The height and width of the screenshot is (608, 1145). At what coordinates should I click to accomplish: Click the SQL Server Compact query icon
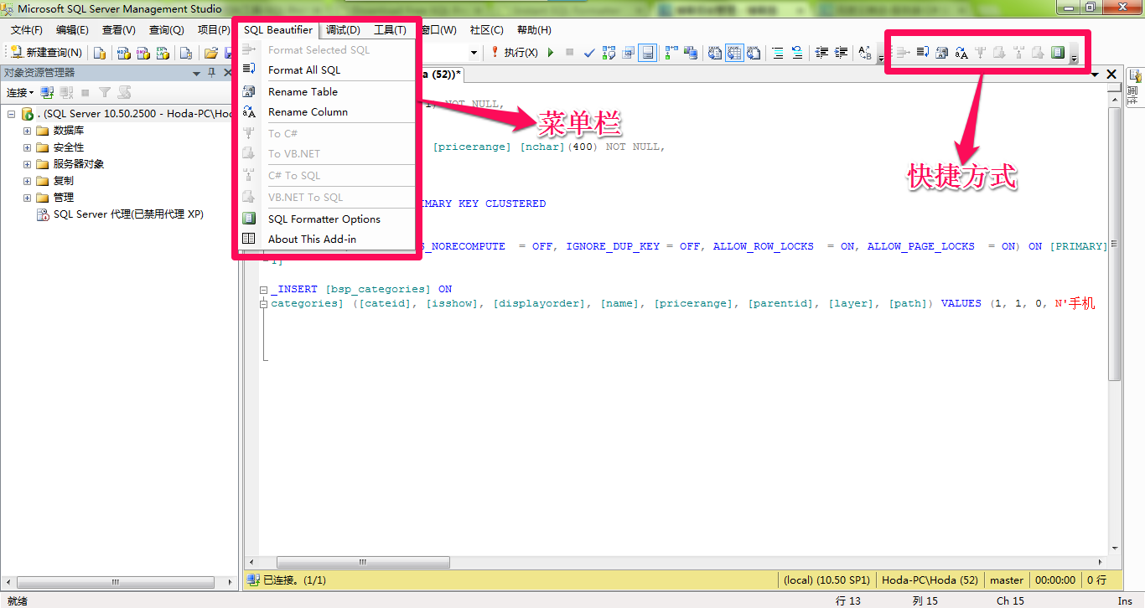pyautogui.click(x=186, y=53)
